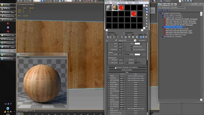Click Assign Material to Selection icon
Image resolution: width=204 pixels, height=115 pixels.
[x=114, y=37]
